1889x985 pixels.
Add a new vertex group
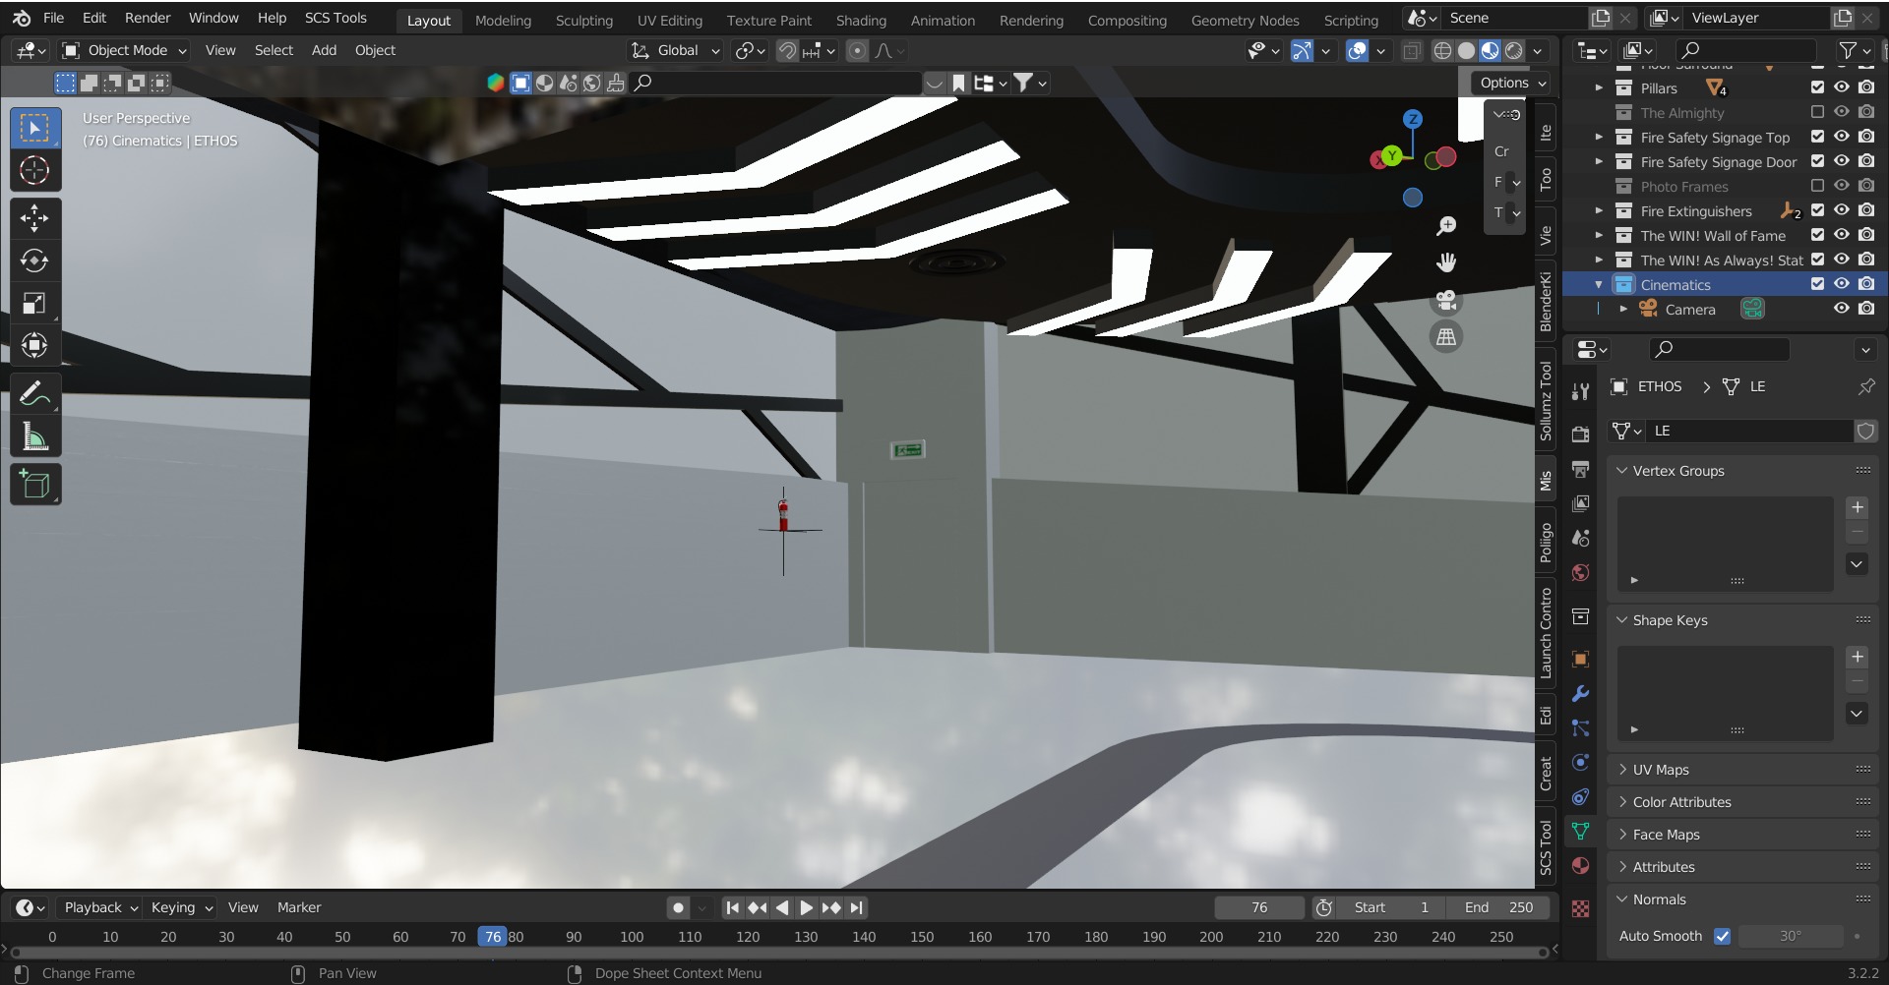pyautogui.click(x=1858, y=507)
